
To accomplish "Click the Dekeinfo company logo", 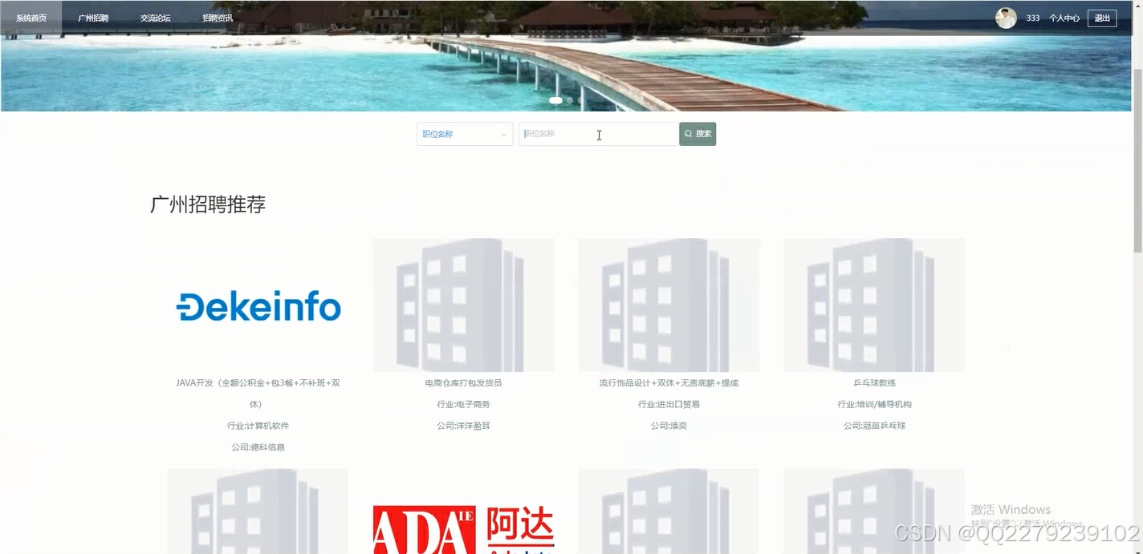I will pyautogui.click(x=258, y=305).
